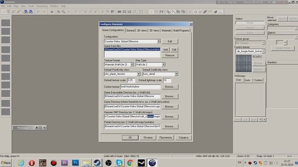
Task: Open Internet Explorer from the taskbar
Action: [21, 163]
